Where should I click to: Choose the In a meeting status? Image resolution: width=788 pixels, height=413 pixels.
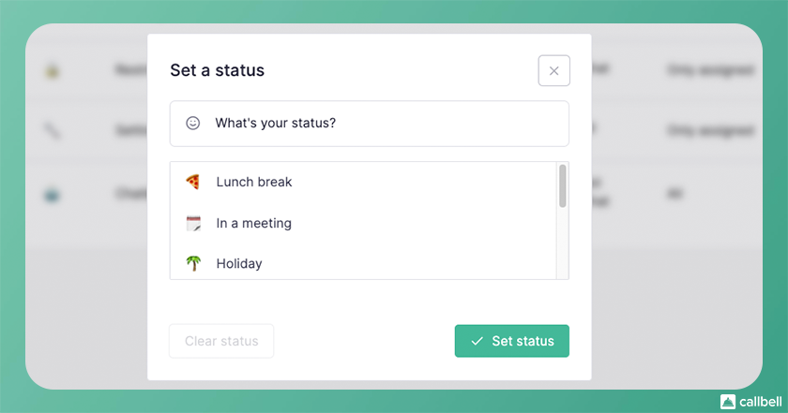(254, 223)
